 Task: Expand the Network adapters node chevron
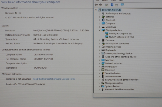pyautogui.click(x=99, y=63)
